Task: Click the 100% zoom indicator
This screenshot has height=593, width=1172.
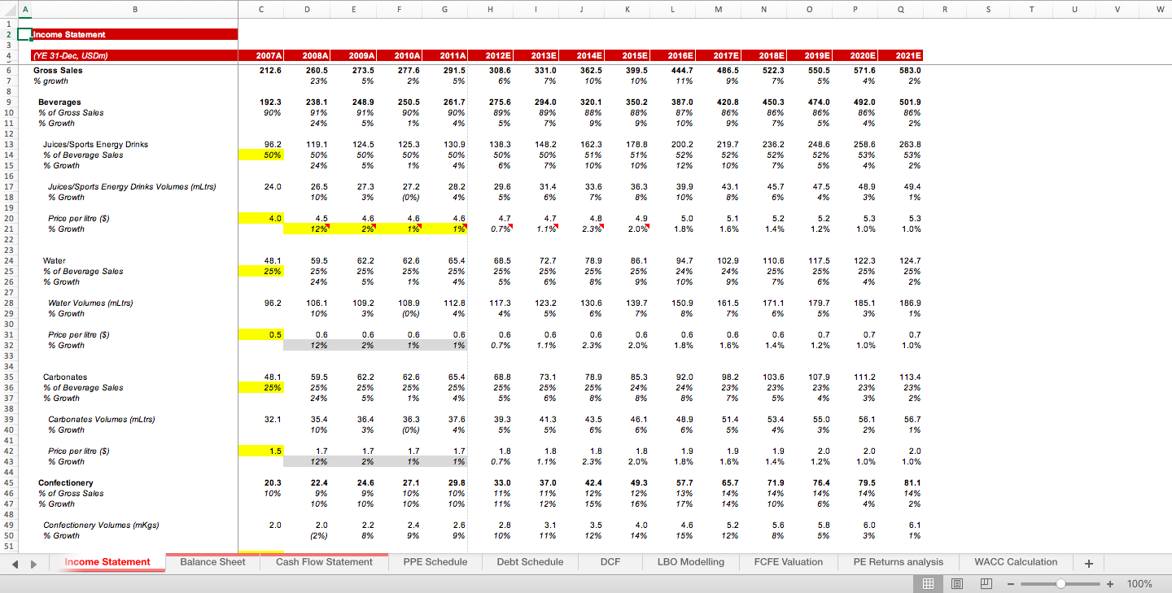Action: pyautogui.click(x=1139, y=583)
